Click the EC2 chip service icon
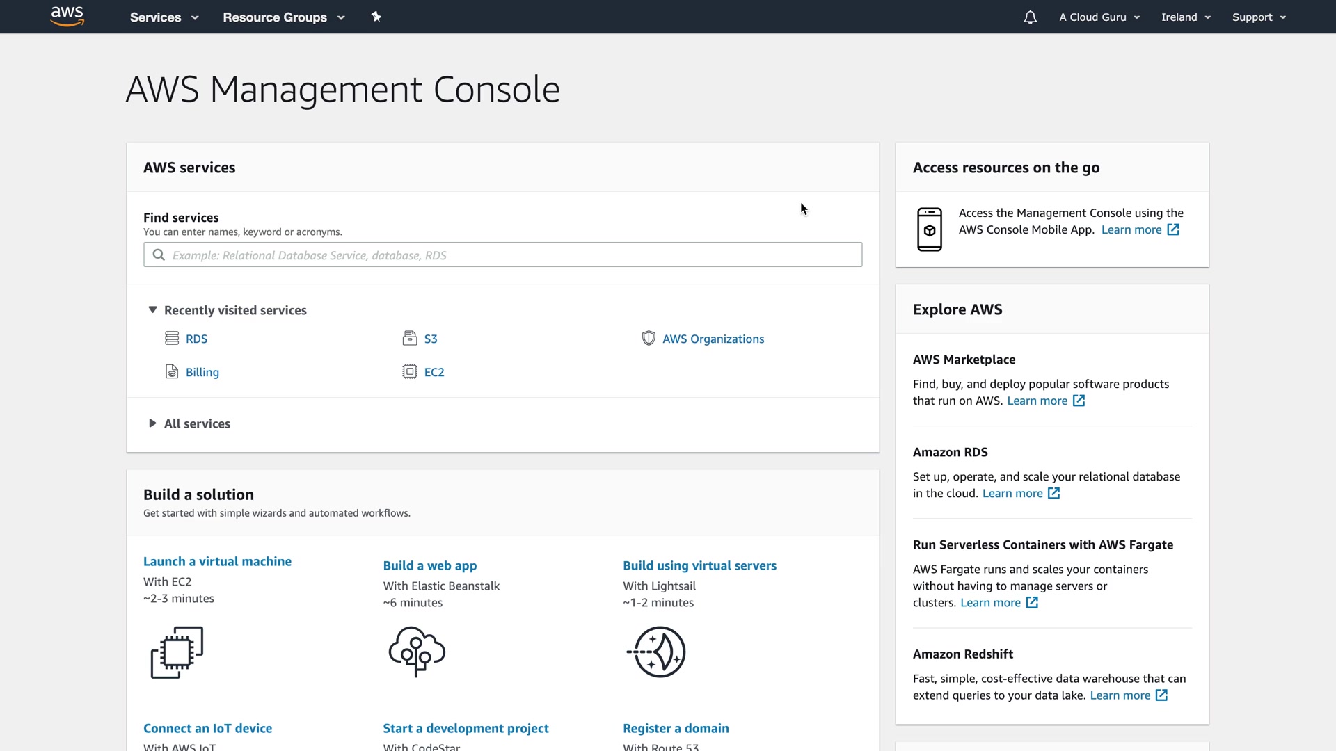The width and height of the screenshot is (1336, 751). pos(410,372)
